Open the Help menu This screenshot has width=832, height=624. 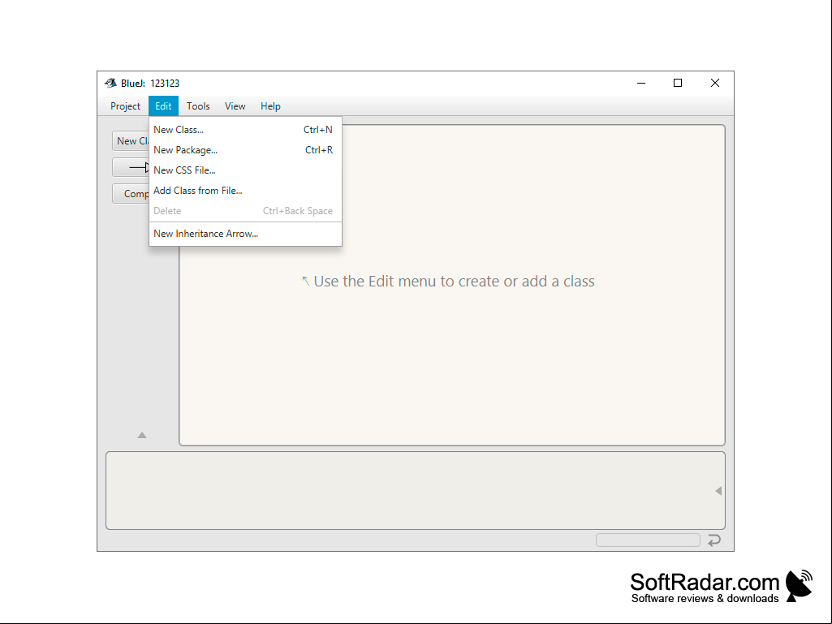pyautogui.click(x=270, y=106)
